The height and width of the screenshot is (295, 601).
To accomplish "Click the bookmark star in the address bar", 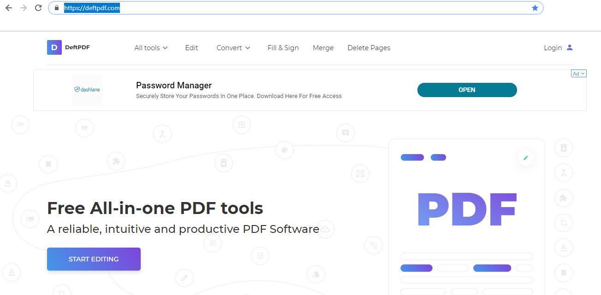I will click(535, 7).
